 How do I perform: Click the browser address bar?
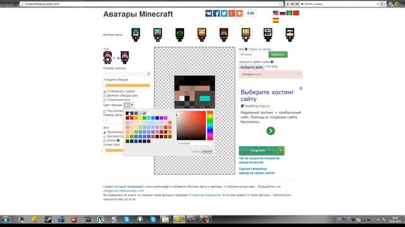tap(151, 4)
